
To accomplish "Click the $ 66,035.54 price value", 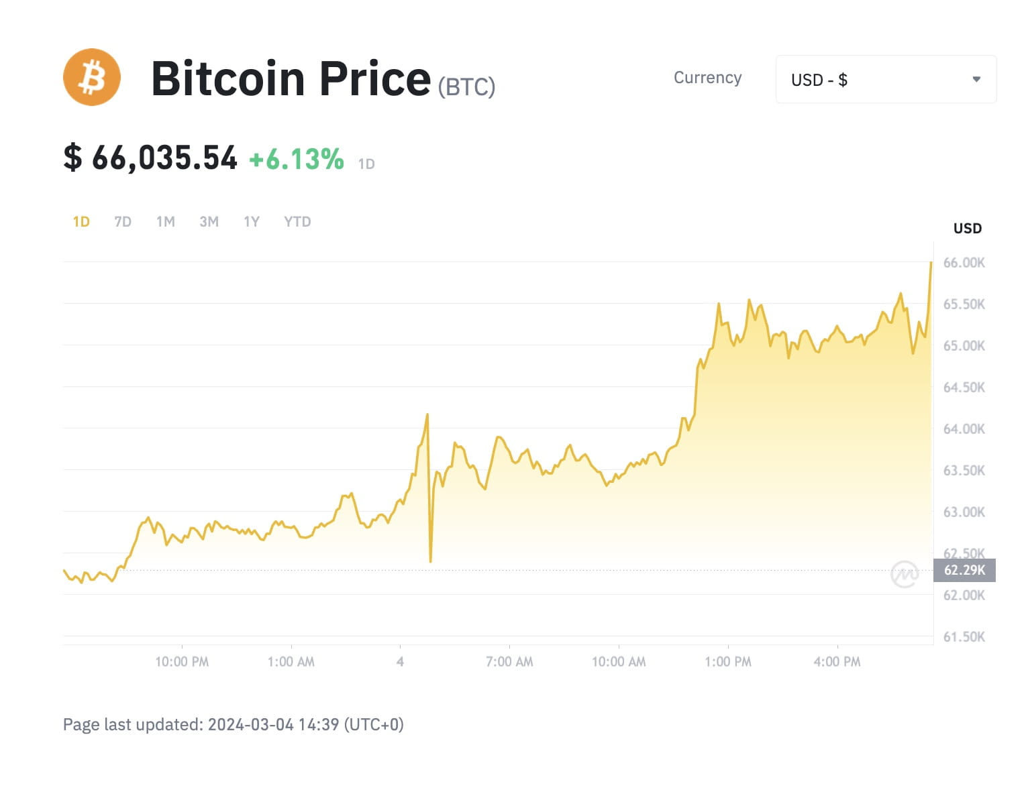I will [x=150, y=158].
